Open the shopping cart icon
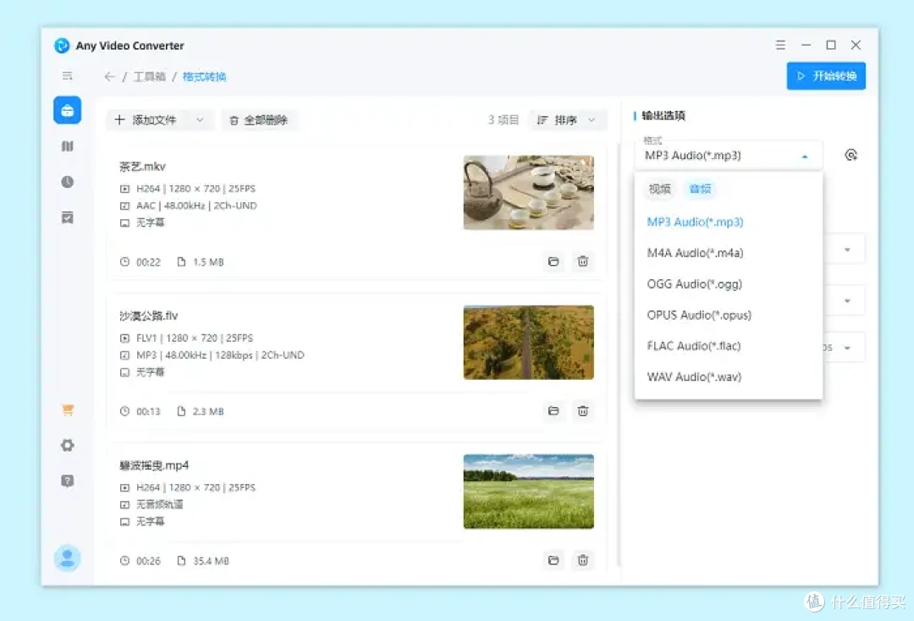 click(68, 409)
